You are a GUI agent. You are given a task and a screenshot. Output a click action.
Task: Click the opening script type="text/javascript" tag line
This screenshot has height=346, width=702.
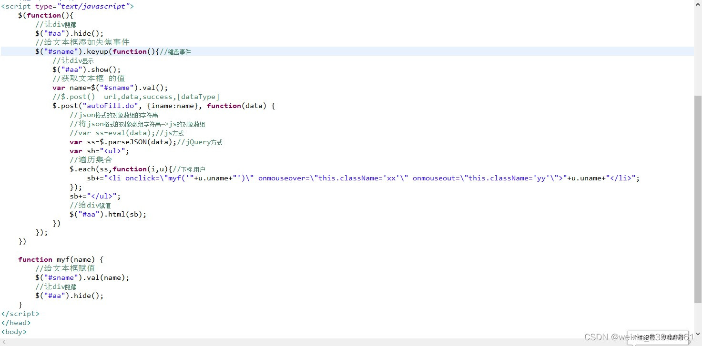click(68, 6)
